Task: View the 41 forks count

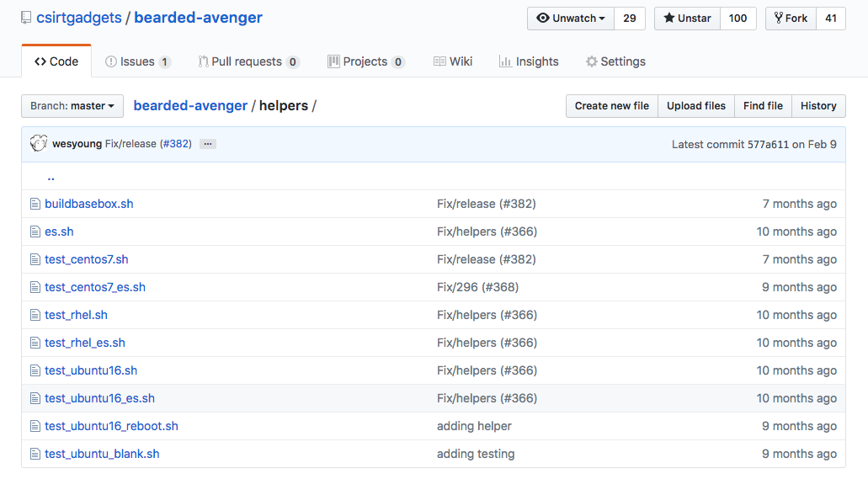Action: click(x=830, y=19)
